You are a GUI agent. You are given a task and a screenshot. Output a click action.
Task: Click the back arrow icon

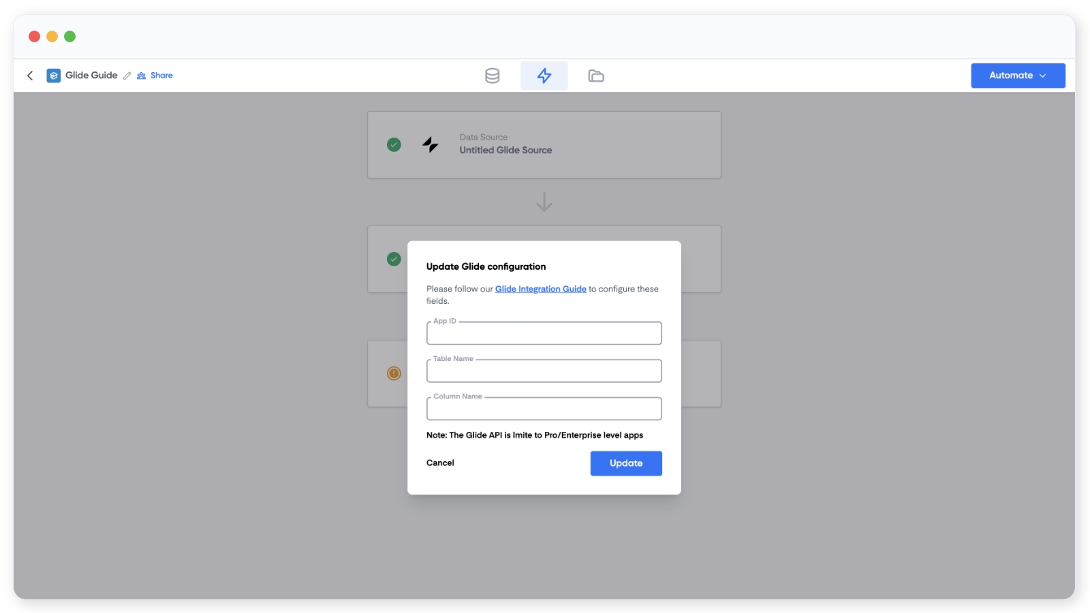(30, 76)
